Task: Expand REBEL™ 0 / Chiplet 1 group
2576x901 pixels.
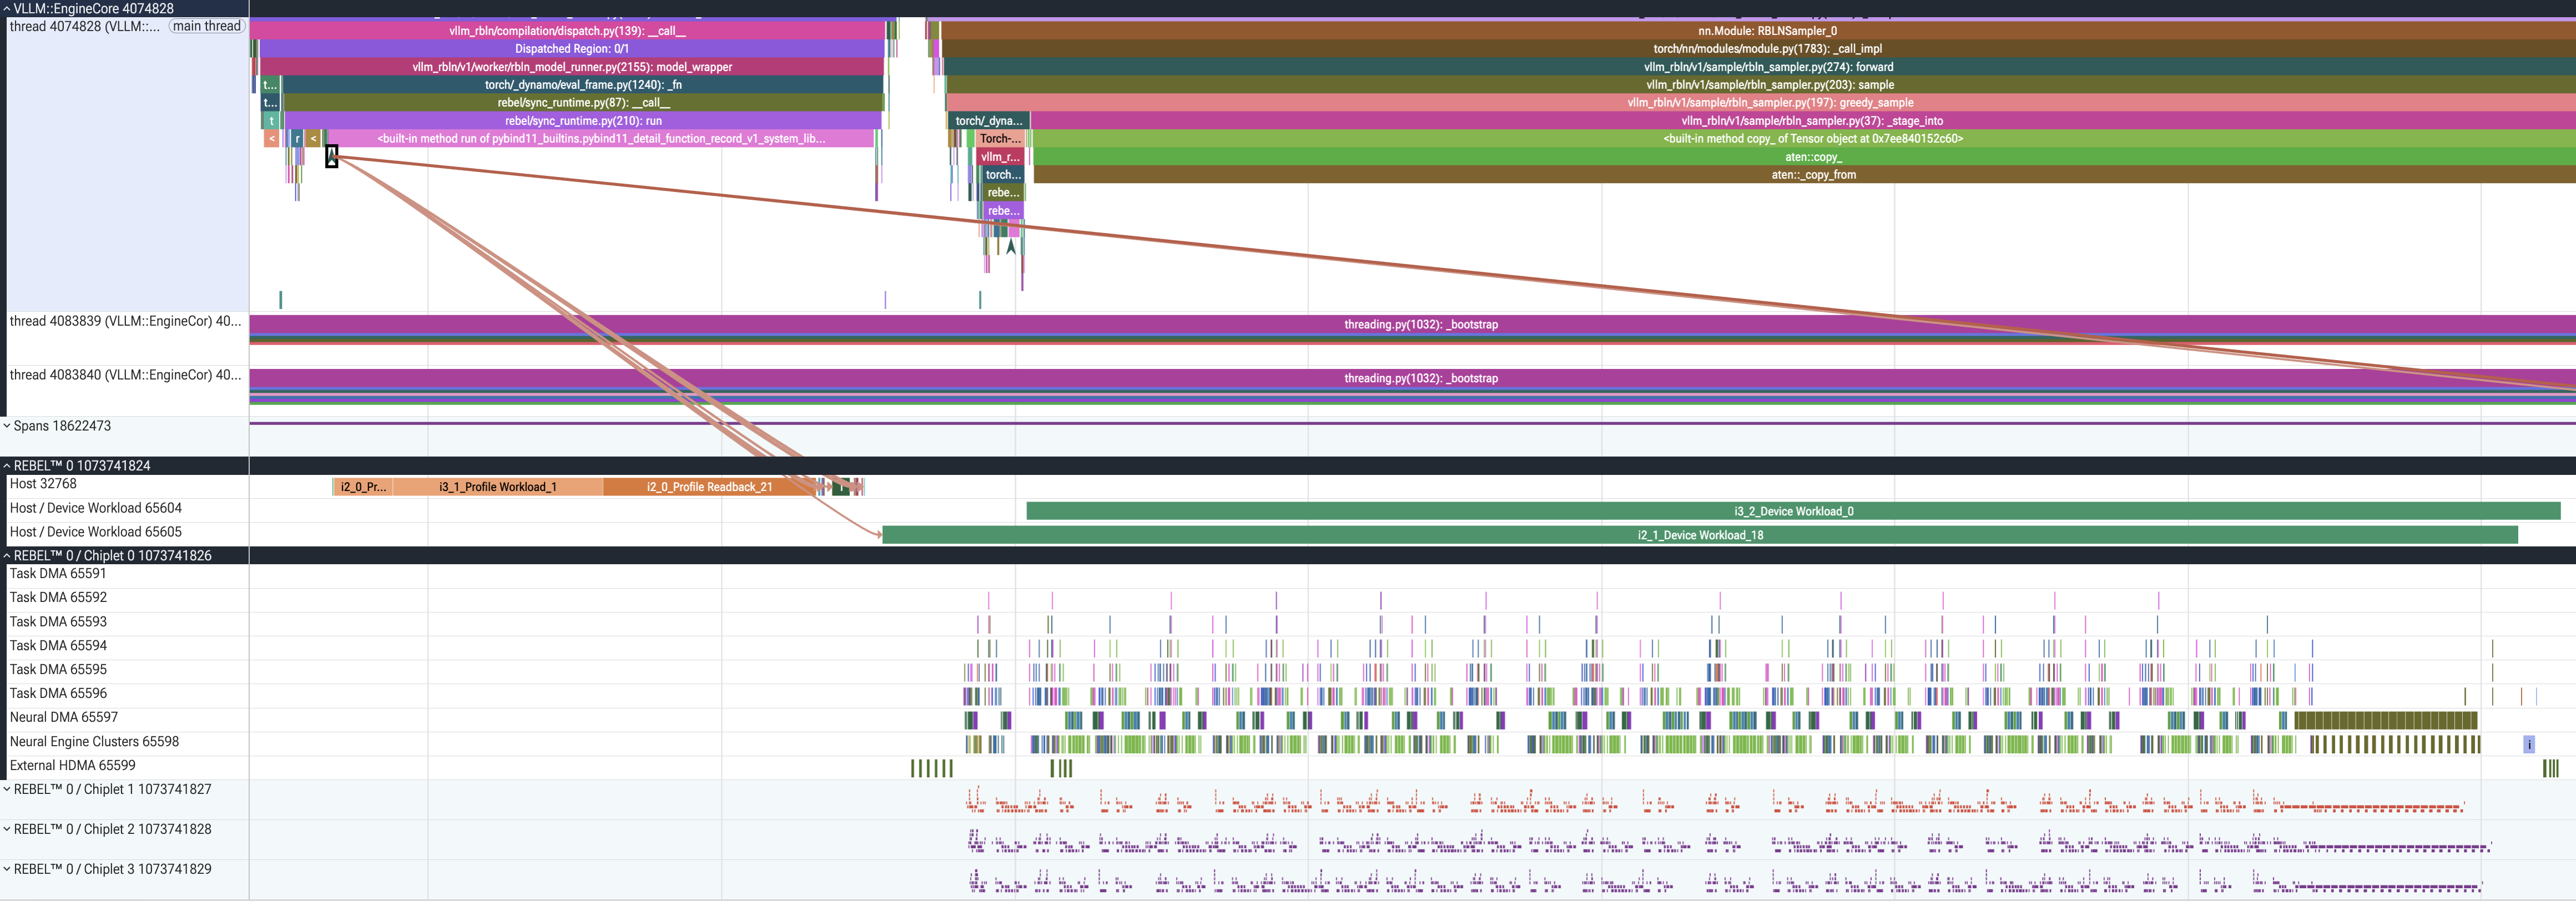Action: point(6,789)
